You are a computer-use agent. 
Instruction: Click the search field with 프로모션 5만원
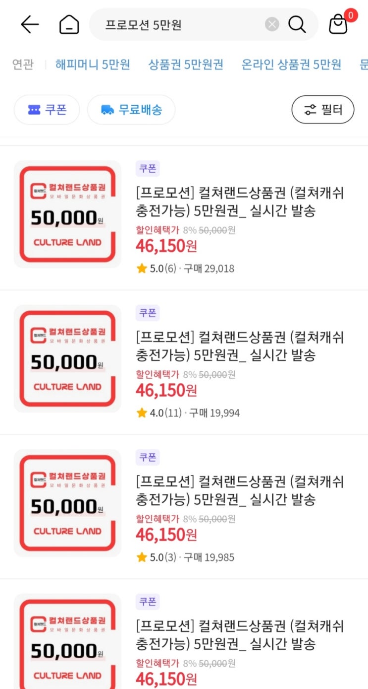183,24
